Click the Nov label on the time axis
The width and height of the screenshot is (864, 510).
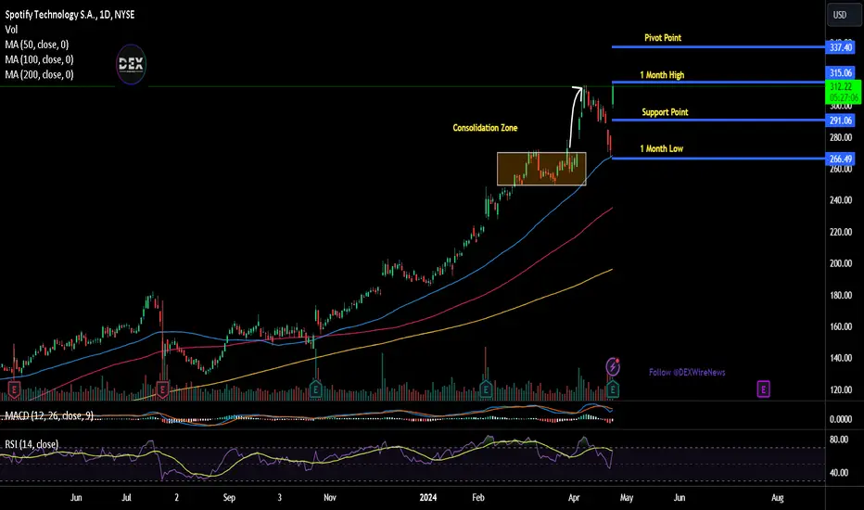tap(329, 497)
